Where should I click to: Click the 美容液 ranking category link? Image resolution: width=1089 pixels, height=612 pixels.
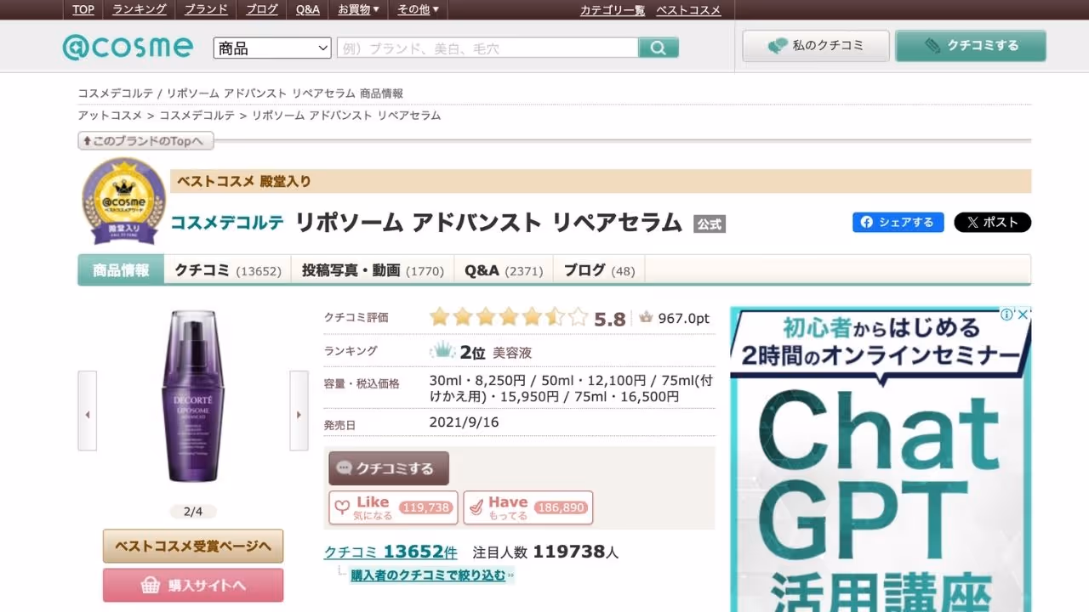[512, 352]
